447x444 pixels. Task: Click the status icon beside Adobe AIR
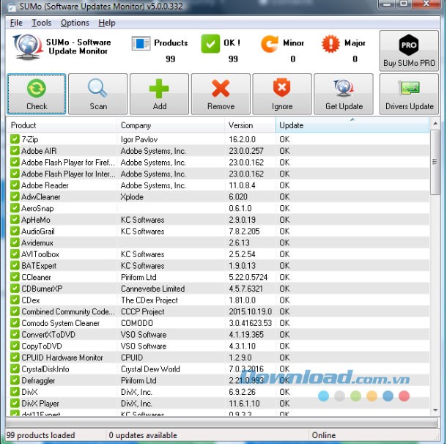[x=15, y=150]
